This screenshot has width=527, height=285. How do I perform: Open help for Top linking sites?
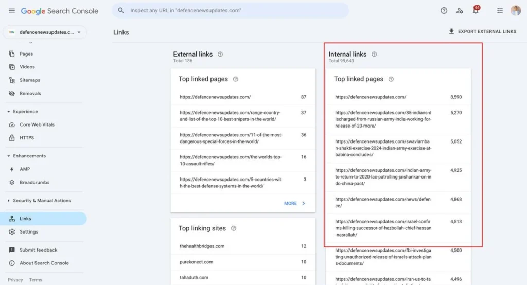coord(234,228)
